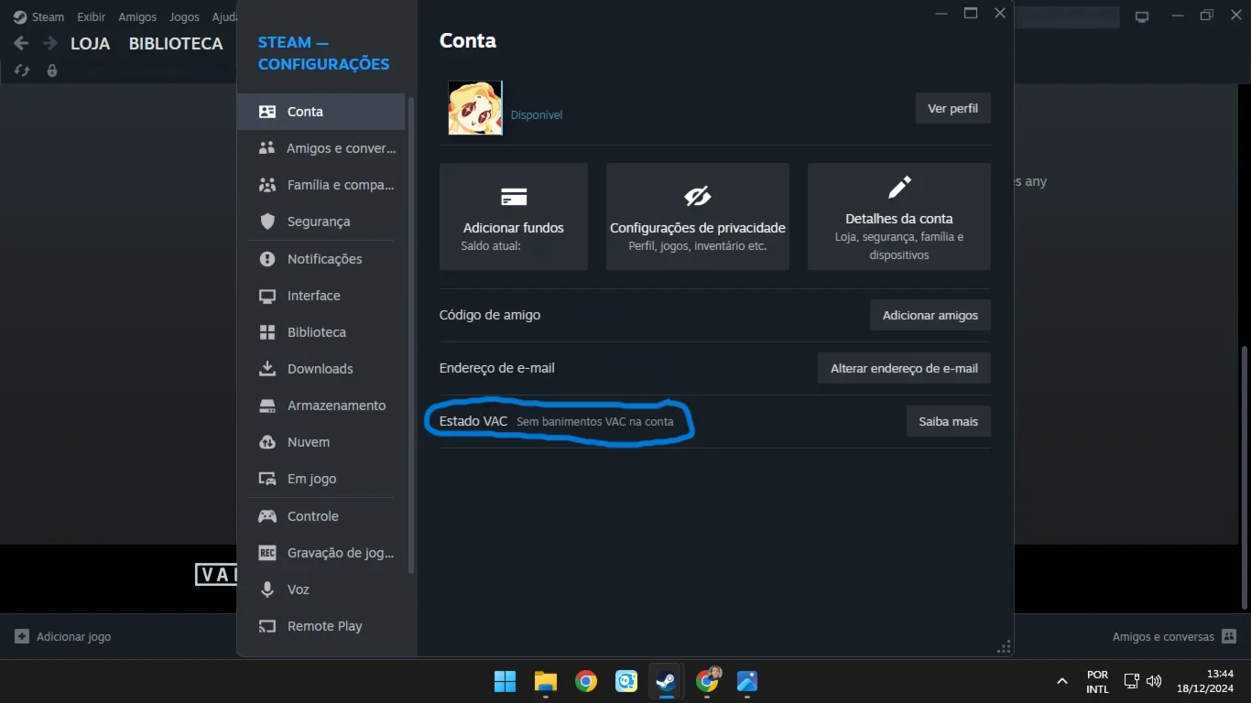1251x703 pixels.
Task: Open Em jogo settings section
Action: click(321, 479)
